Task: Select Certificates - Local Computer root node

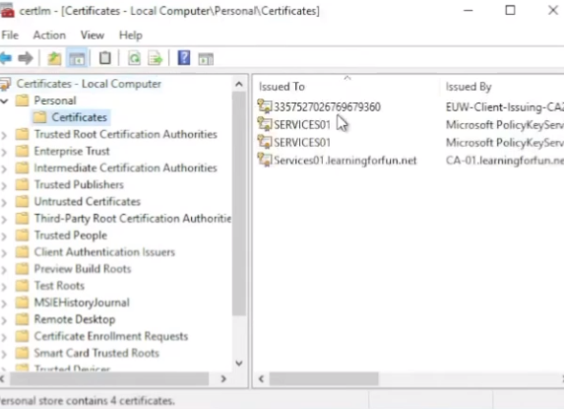Action: (x=89, y=84)
